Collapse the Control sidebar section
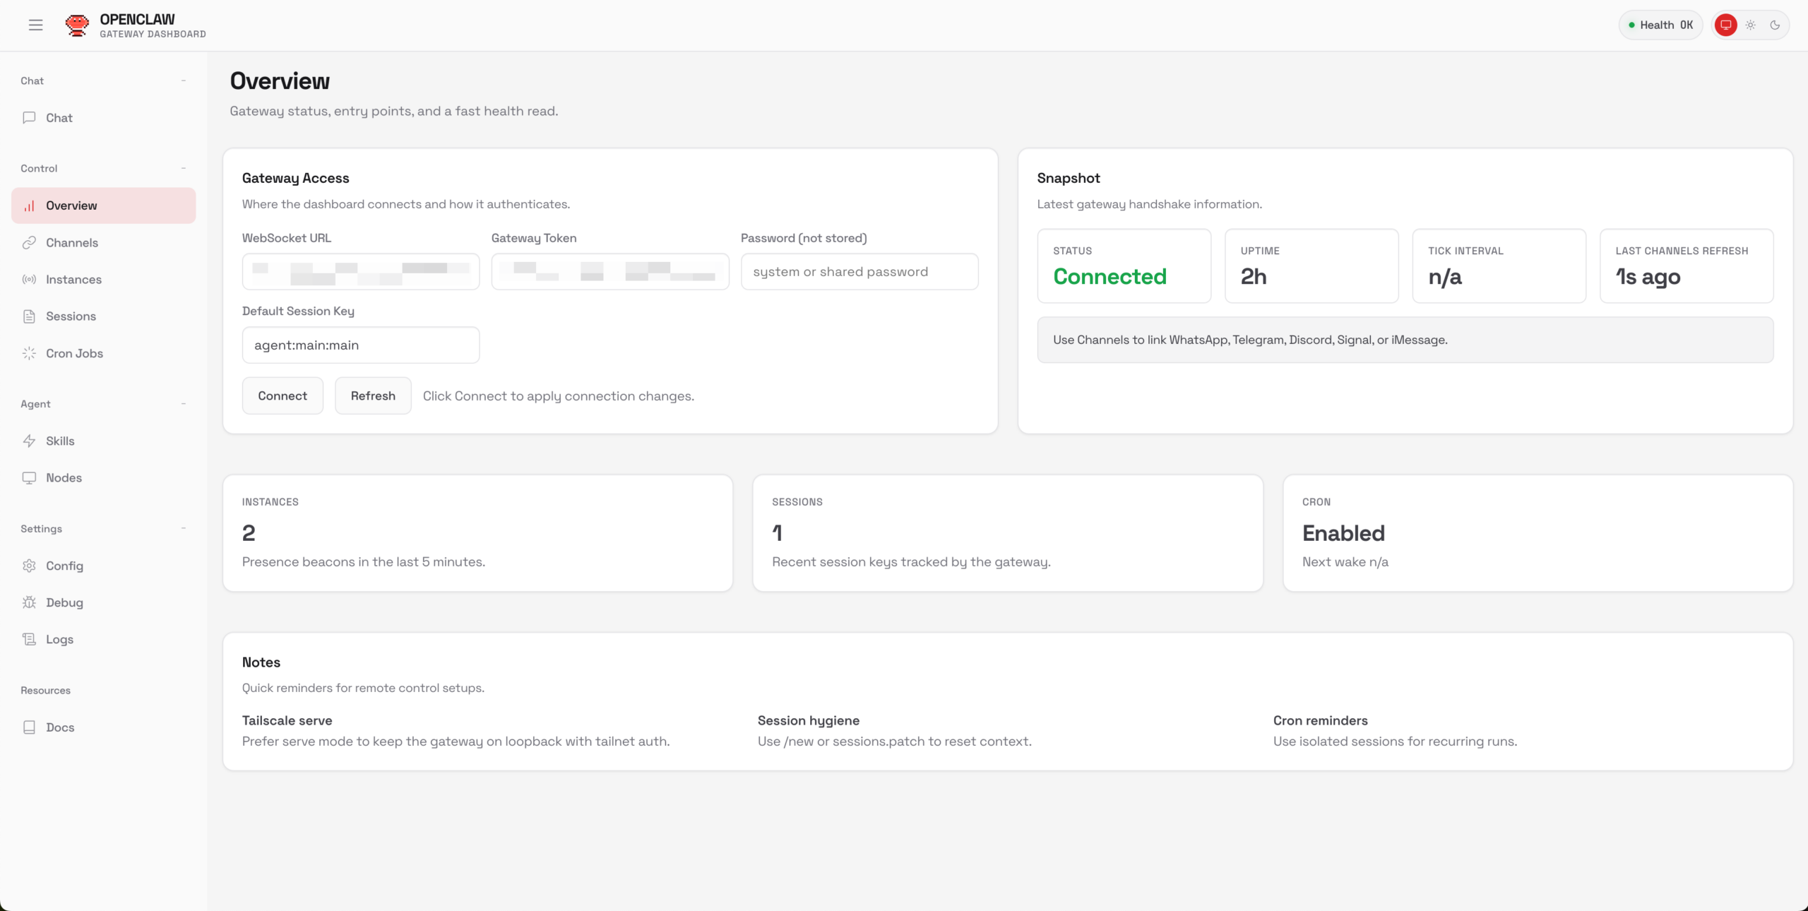 (x=184, y=168)
